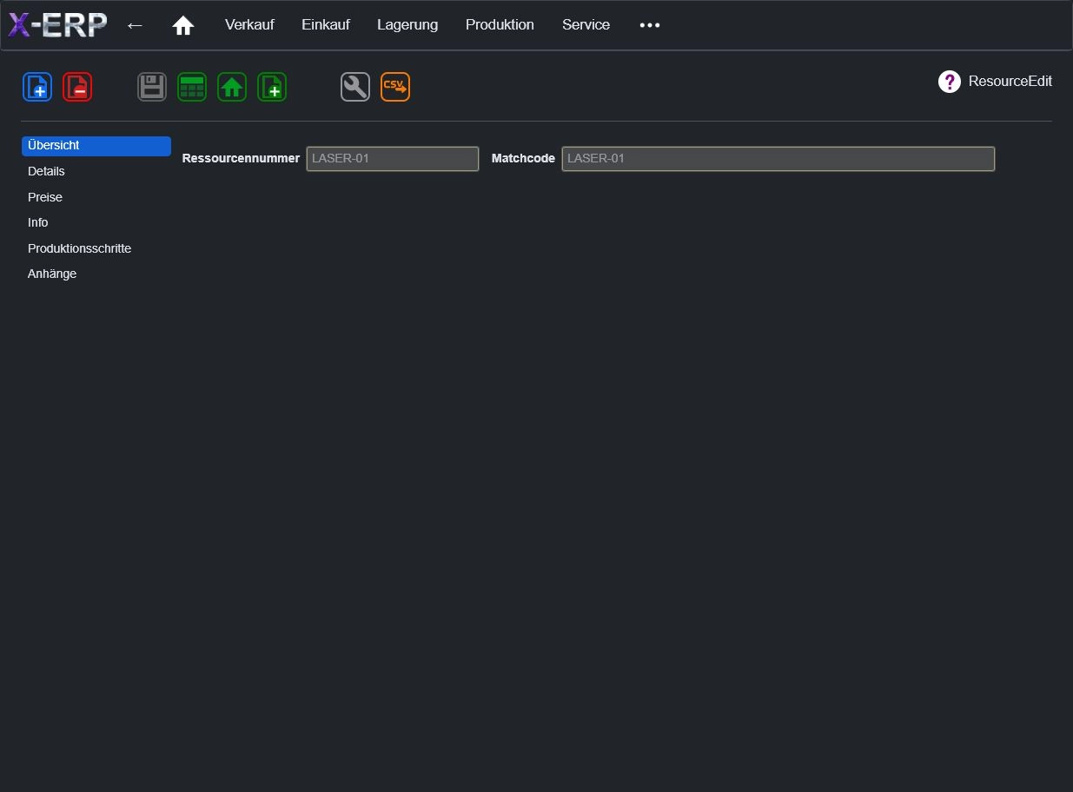This screenshot has width=1073, height=792.
Task: Click the Ressourcennummer label text
Action: pos(241,159)
